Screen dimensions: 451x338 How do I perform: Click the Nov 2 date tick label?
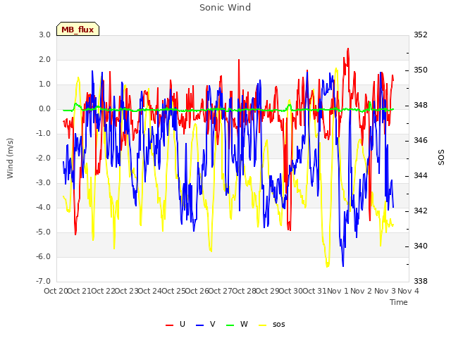(x=362, y=291)
